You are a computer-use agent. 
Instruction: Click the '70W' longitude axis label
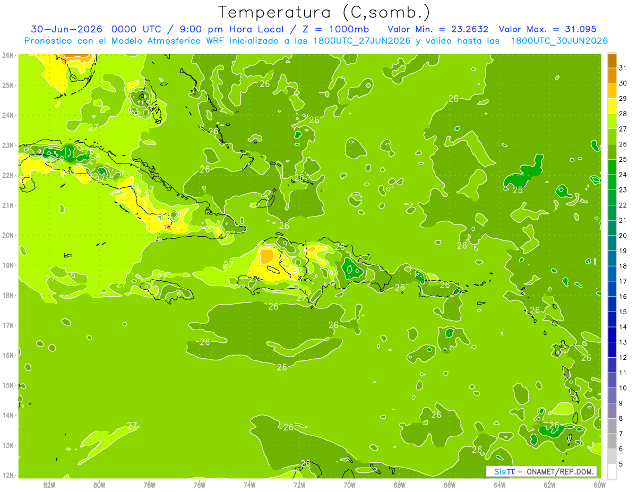(x=349, y=485)
